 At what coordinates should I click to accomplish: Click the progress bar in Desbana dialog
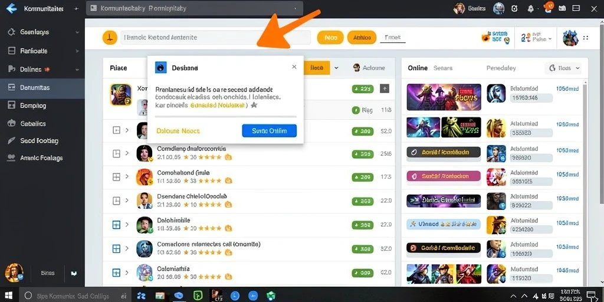point(226,116)
